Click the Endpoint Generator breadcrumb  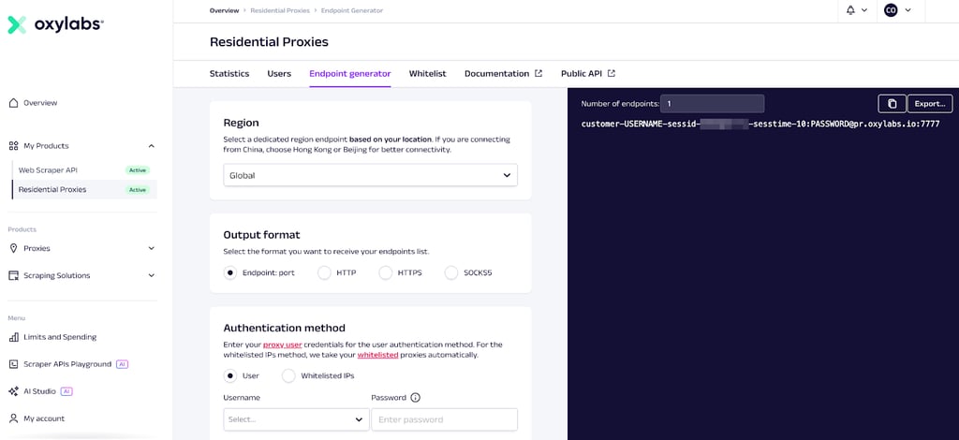(x=351, y=10)
